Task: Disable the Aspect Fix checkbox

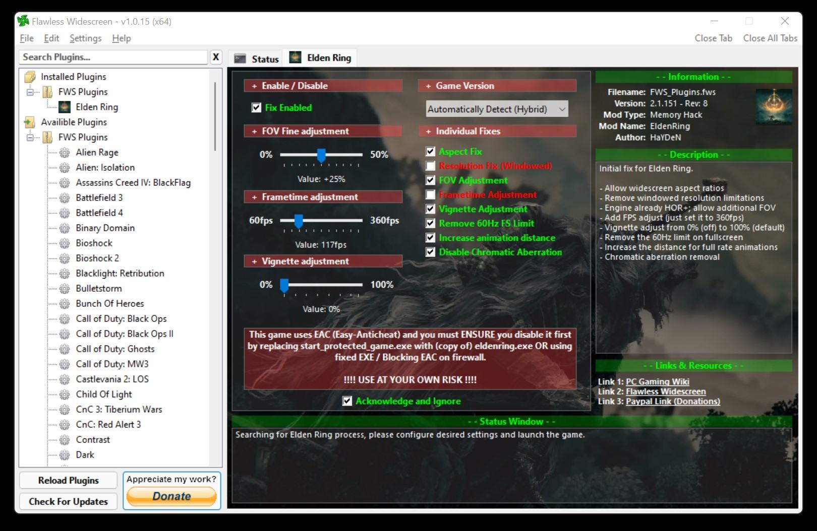Action: tap(430, 151)
